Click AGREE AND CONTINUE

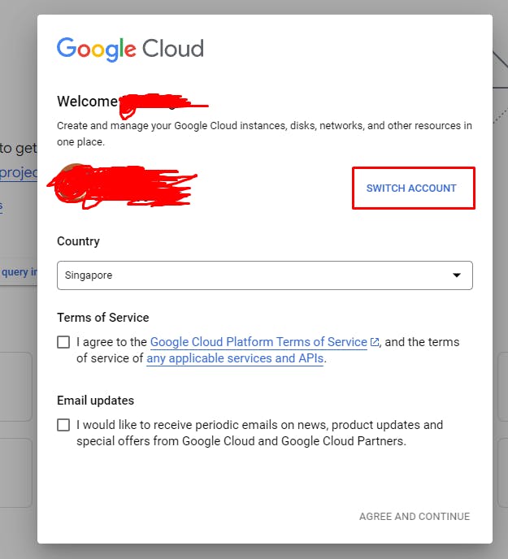tap(415, 517)
